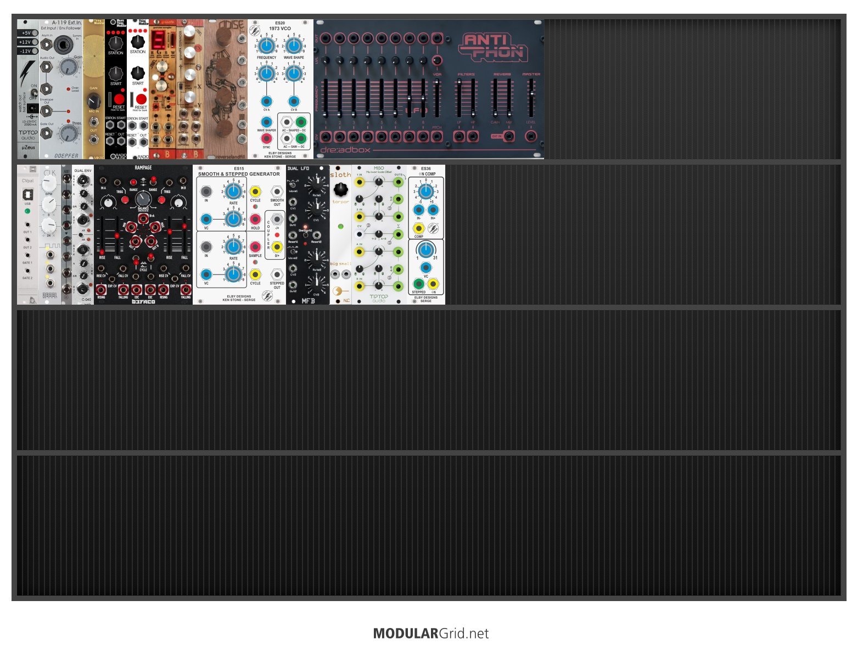Click the ES20 WAVE SHAPER jack
This screenshot has width=863, height=645.
(x=266, y=122)
